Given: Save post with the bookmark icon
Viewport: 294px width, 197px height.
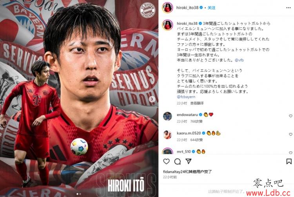Looking at the screenshot, I should click(x=289, y=161).
